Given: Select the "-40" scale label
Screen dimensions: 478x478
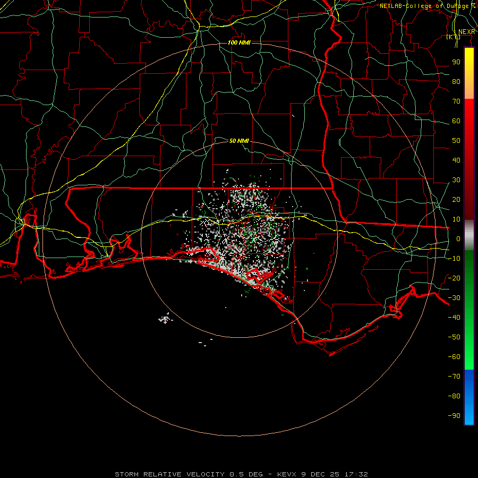Looking at the screenshot, I should (454, 318).
